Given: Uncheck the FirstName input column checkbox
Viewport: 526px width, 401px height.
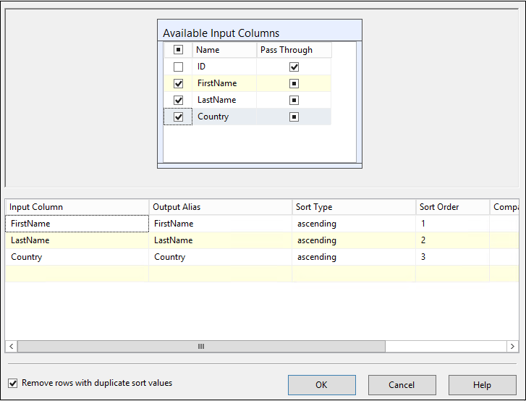Looking at the screenshot, I should pyautogui.click(x=179, y=83).
